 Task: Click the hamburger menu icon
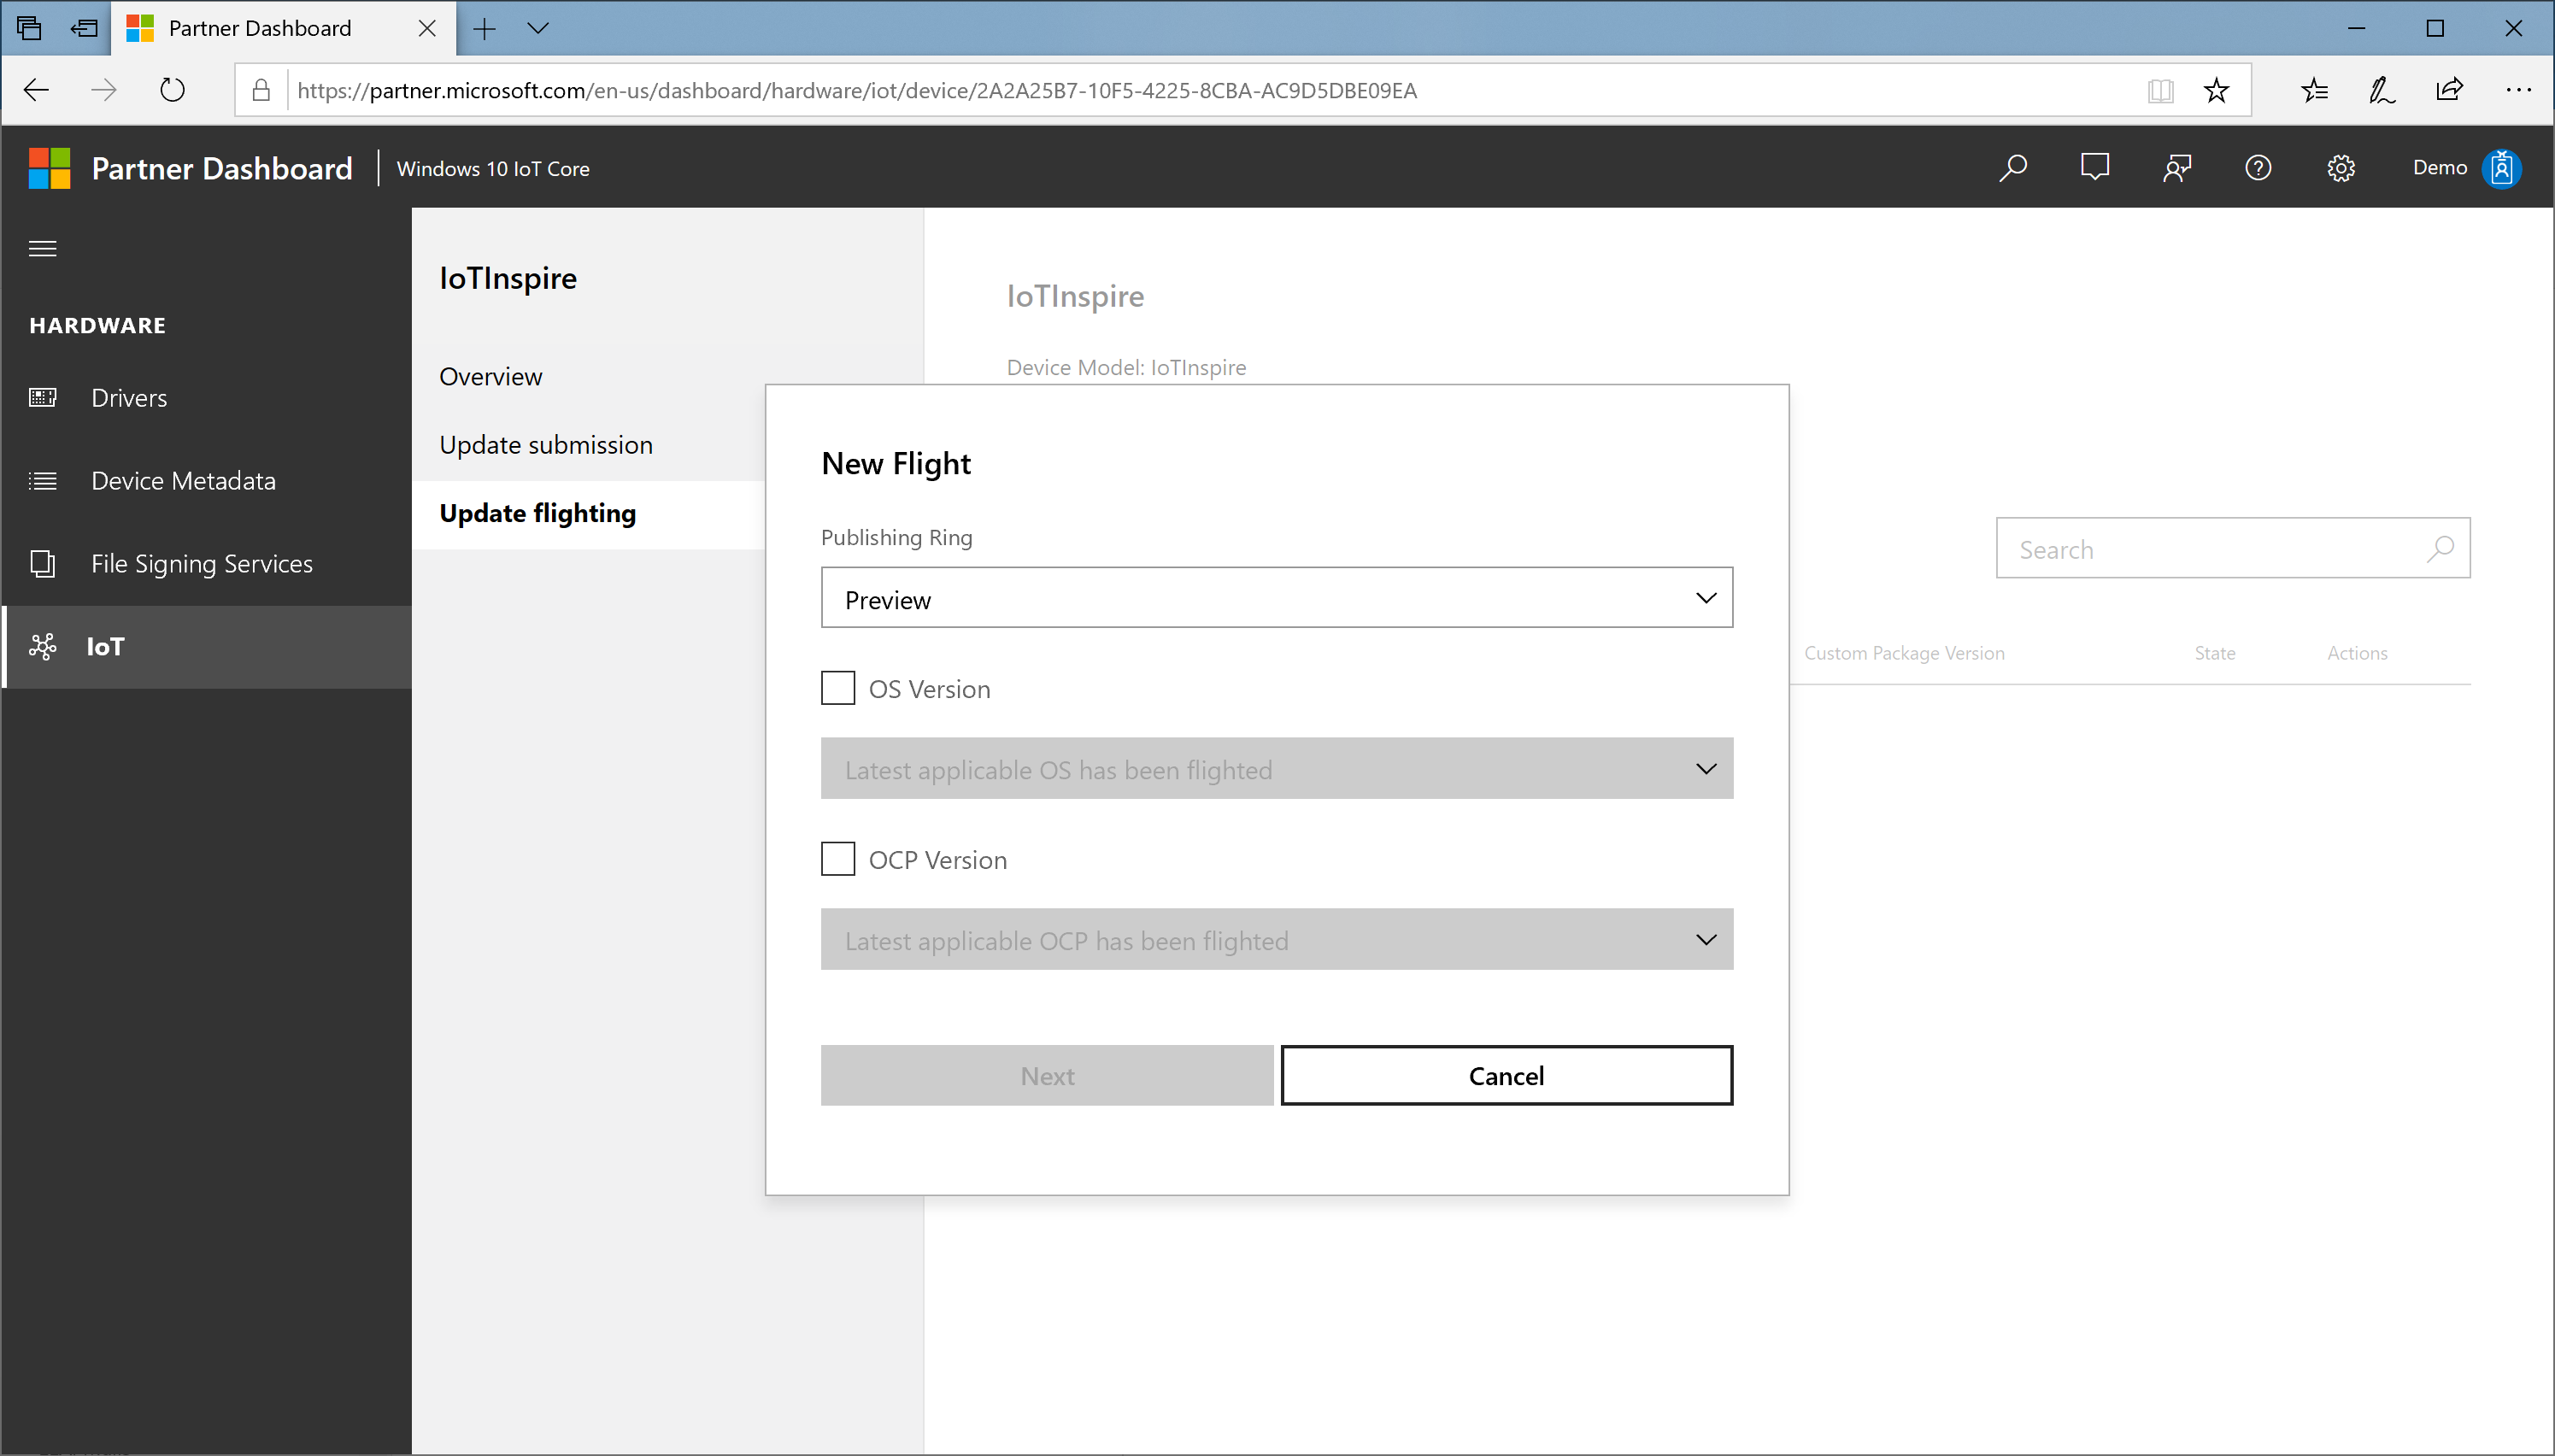44,247
